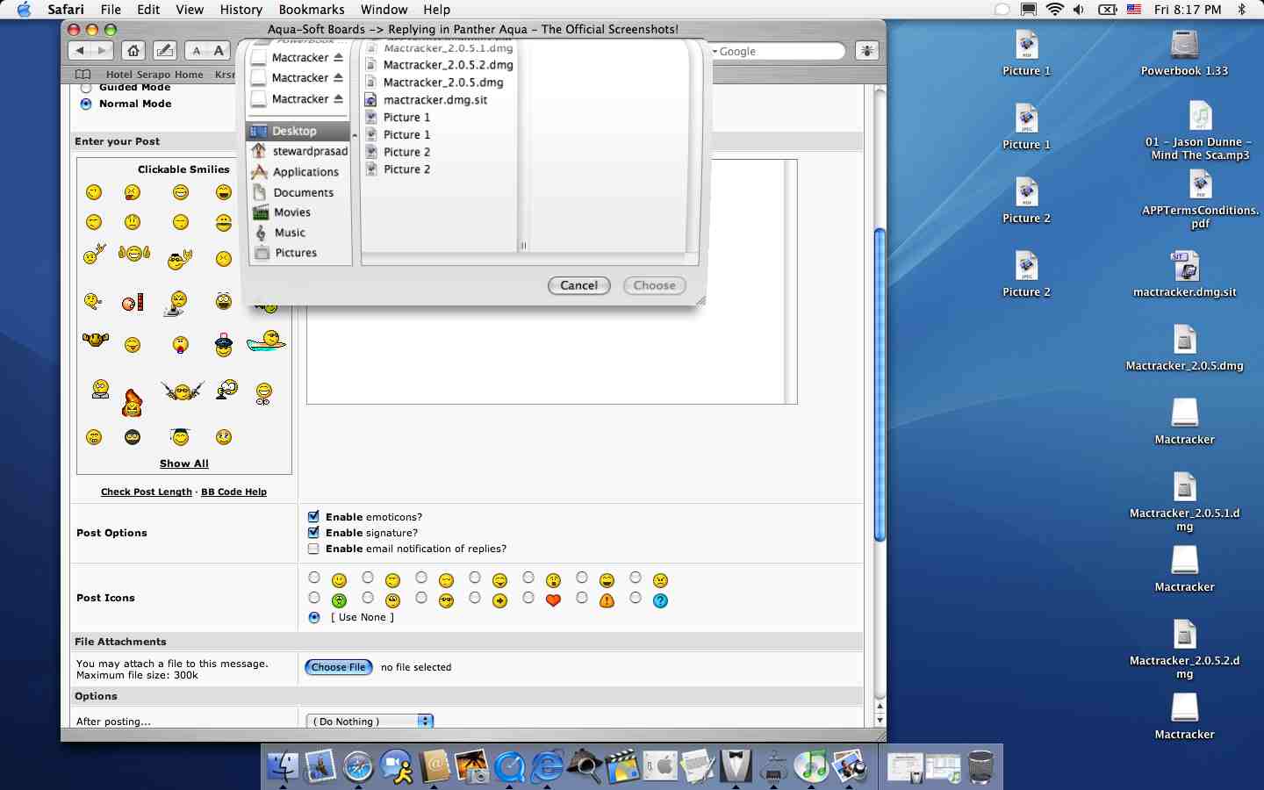This screenshot has width=1264, height=790.
Task: Select the Use None post icon radio
Action: point(314,617)
